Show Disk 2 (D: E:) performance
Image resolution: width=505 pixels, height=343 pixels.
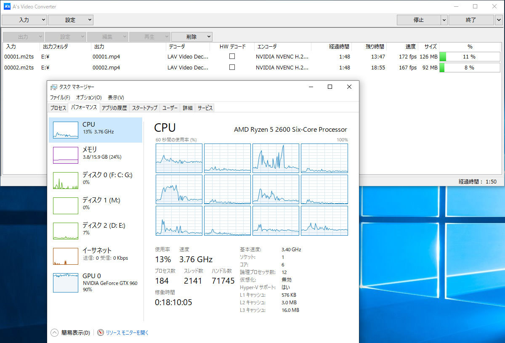tap(66, 231)
